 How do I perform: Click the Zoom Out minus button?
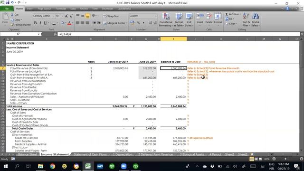coord(274,159)
